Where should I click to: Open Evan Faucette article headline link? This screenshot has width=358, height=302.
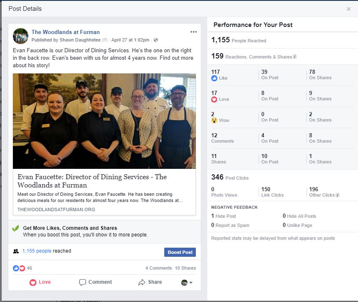pyautogui.click(x=92, y=181)
